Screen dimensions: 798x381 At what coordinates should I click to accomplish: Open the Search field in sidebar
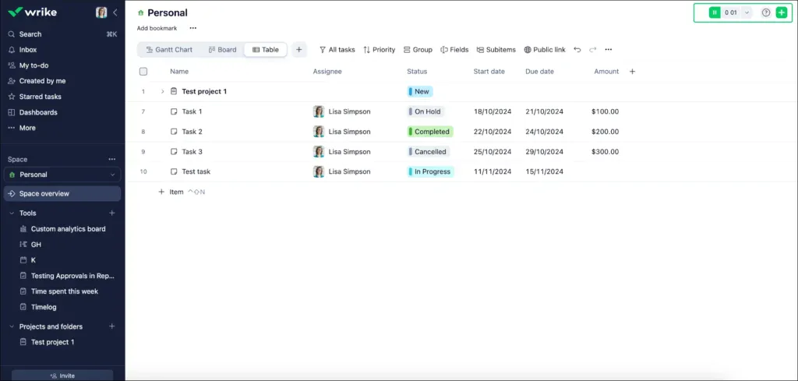point(31,34)
